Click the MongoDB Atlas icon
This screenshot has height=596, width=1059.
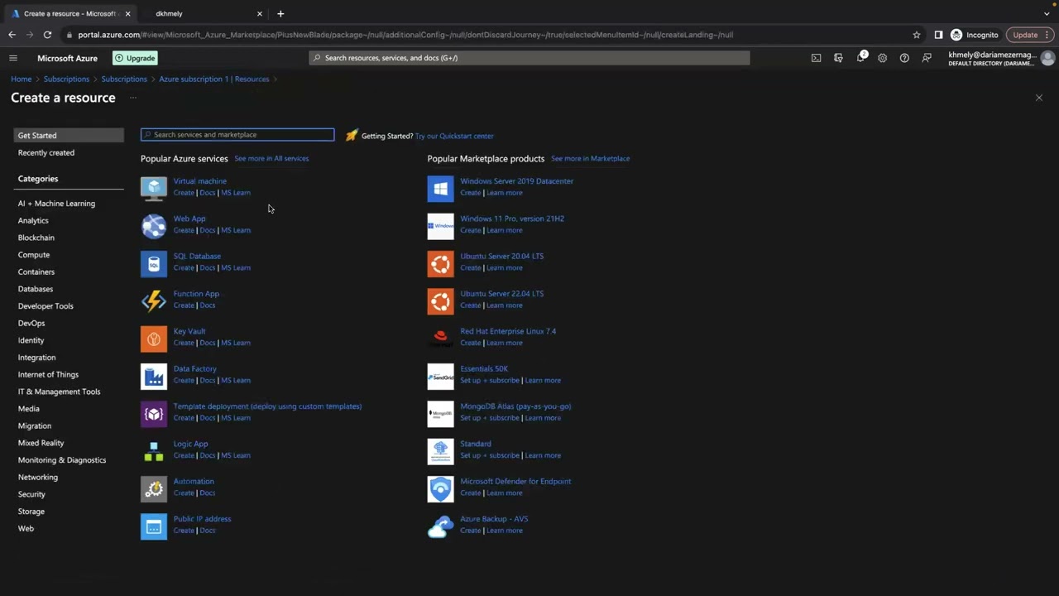(440, 413)
